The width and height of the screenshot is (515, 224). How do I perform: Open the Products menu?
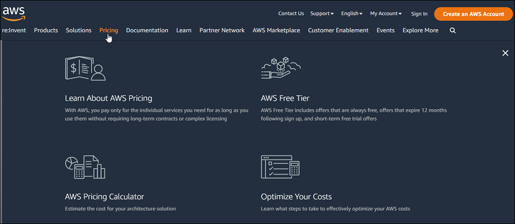46,30
